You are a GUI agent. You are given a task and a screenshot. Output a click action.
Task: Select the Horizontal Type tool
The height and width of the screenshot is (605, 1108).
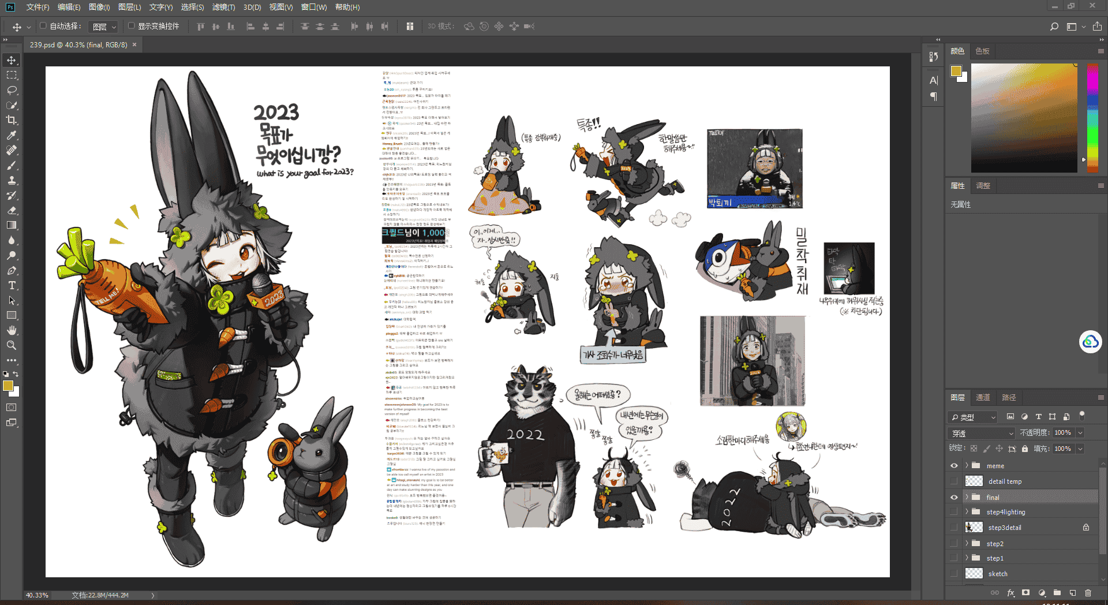pos(12,286)
